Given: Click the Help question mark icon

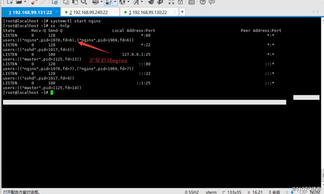Looking at the screenshot, I should [203, 2].
